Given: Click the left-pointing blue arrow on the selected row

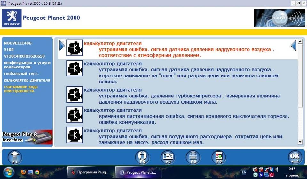Looking at the screenshot, I should (x=294, y=46).
